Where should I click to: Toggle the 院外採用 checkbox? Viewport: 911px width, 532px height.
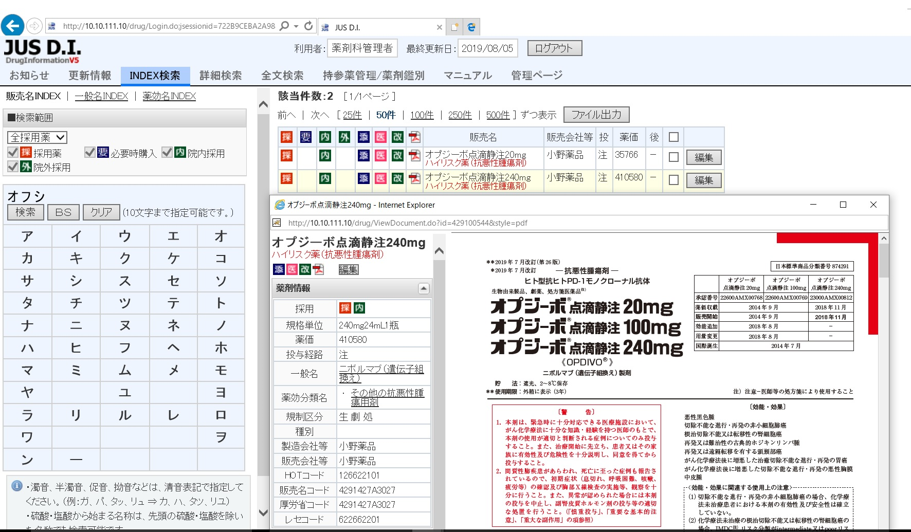pyautogui.click(x=13, y=167)
